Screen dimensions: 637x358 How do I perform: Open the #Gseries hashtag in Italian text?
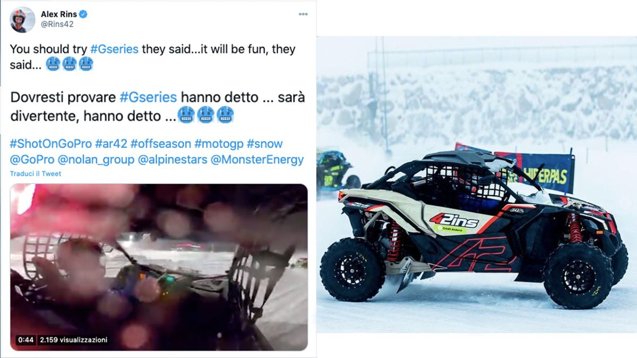point(148,97)
